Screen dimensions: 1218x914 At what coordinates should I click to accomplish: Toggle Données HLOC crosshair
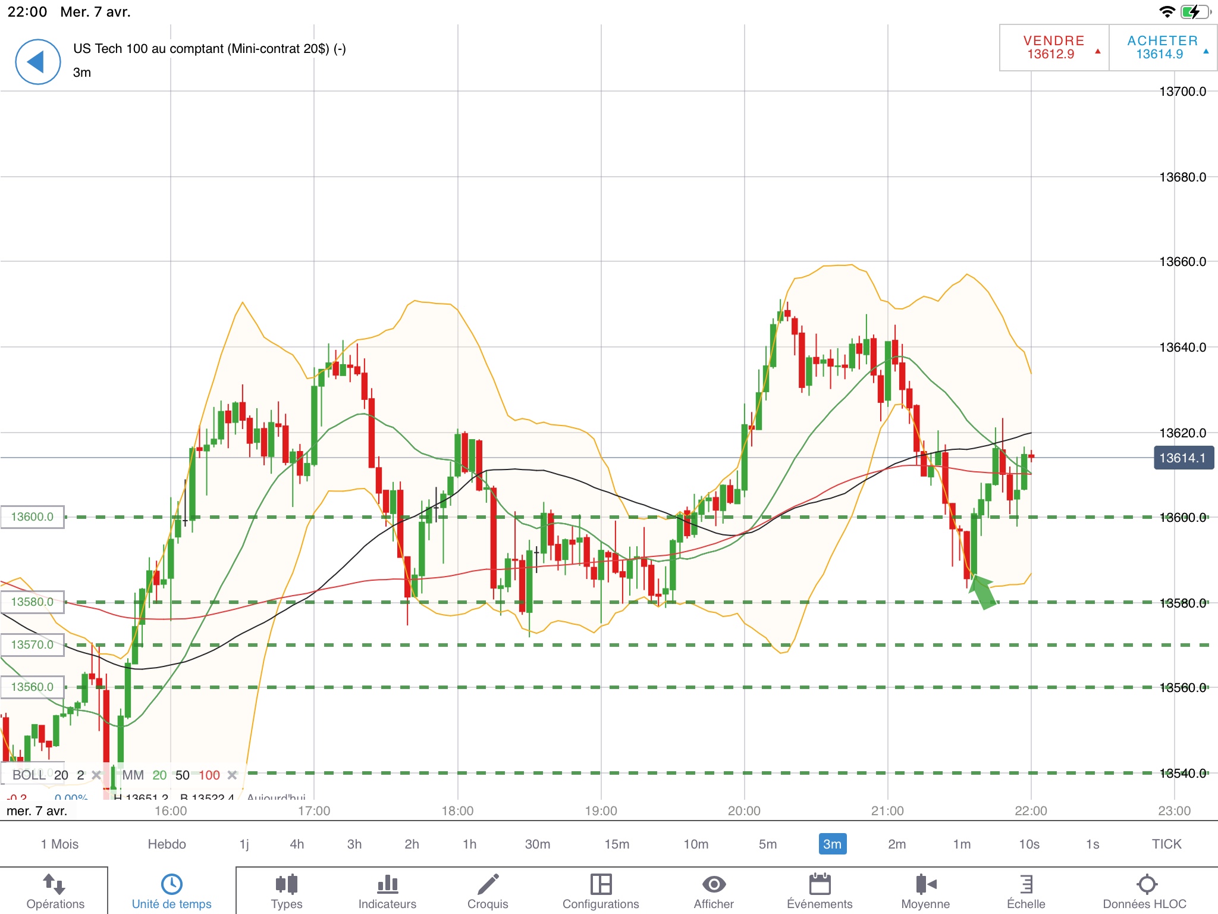coord(1146,884)
